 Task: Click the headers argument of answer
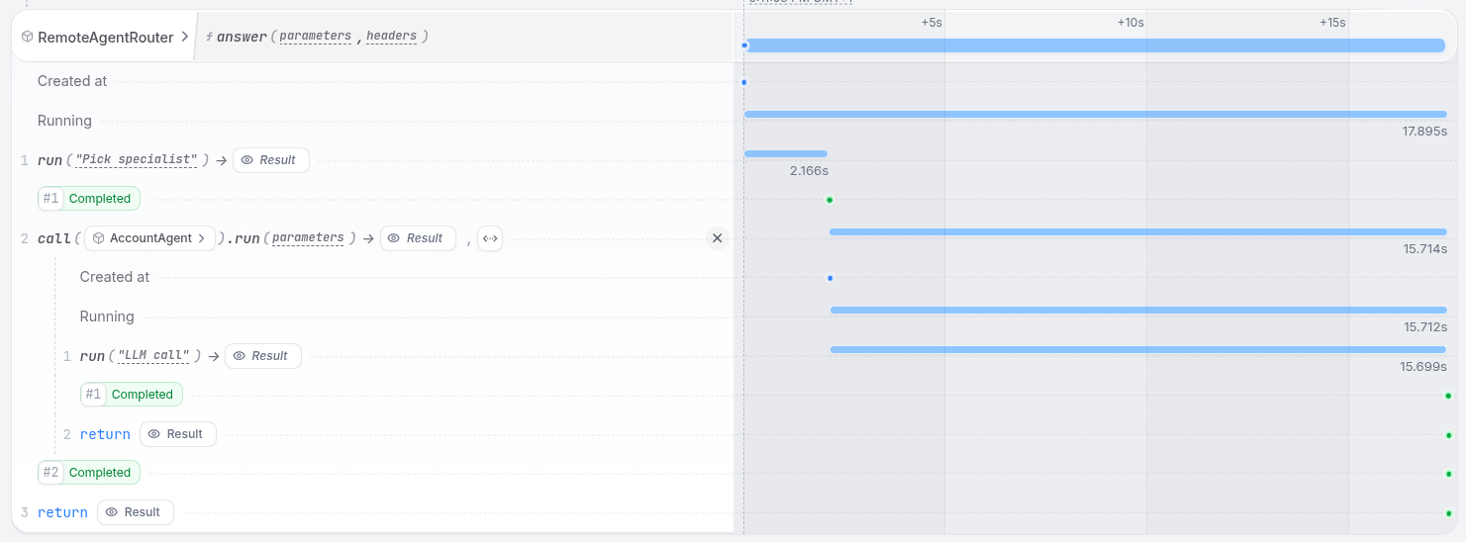(x=393, y=37)
